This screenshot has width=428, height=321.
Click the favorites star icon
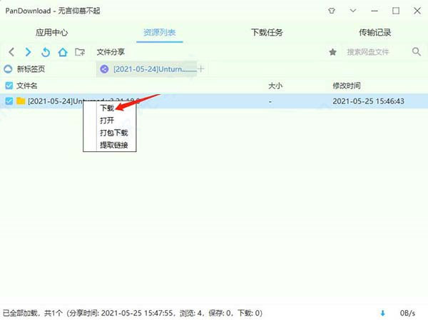click(x=332, y=52)
